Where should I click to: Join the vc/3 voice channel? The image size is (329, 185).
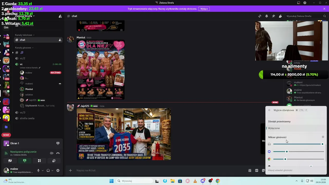(x=38, y=113)
